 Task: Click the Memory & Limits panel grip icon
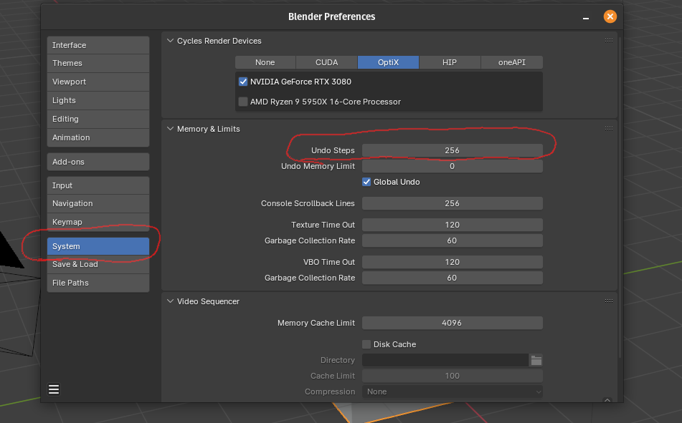(x=608, y=129)
